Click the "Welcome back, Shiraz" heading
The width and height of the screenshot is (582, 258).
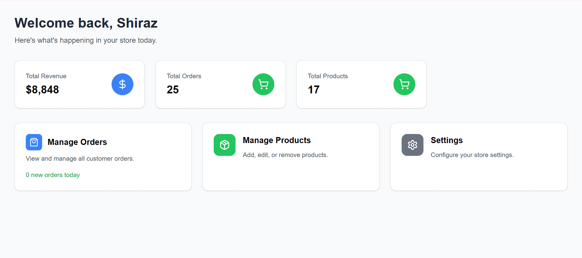tap(86, 23)
